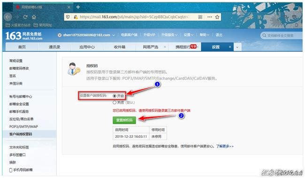
Task: Open 邮箱手机服务 in the sidebar
Action: (x=19, y=111)
